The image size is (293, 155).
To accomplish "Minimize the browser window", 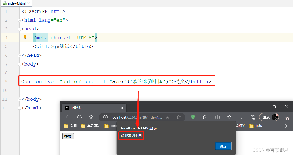I will 262,107.
